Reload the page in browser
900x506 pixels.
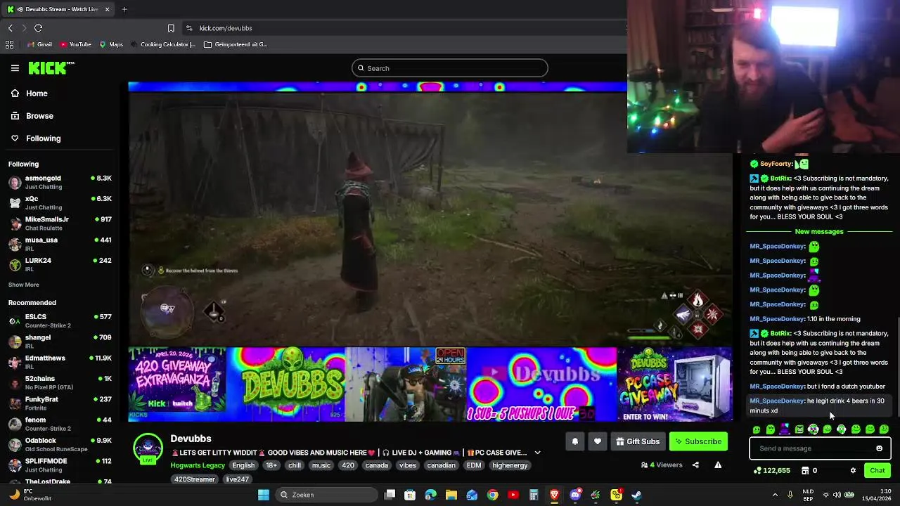pyautogui.click(x=38, y=28)
